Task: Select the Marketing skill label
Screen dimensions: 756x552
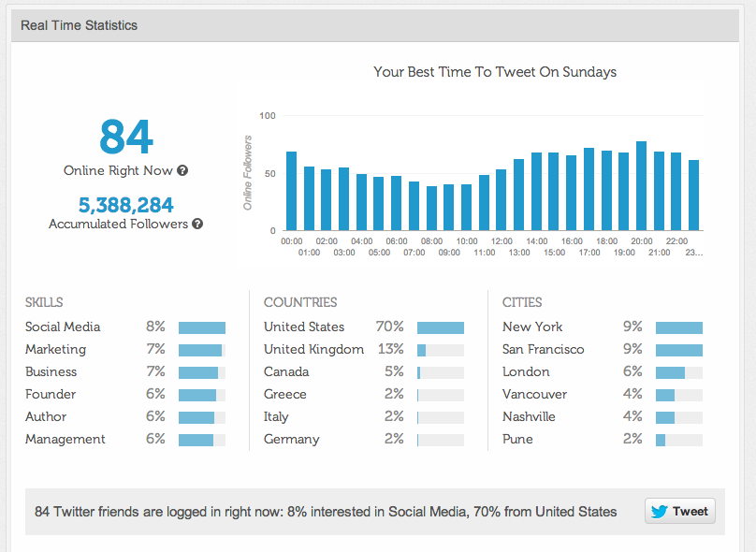Action: point(55,349)
